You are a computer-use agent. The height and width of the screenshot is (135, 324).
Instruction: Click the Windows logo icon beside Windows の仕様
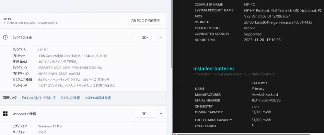[x=6, y=114]
